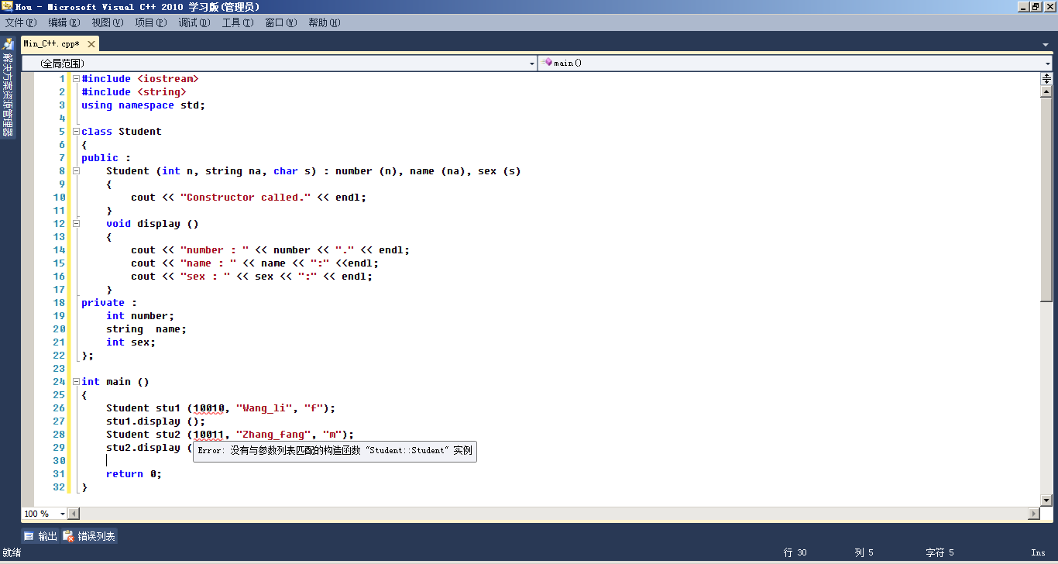Click the horizontal scrollbar right arrow
This screenshot has width=1058, height=564.
[1034, 514]
